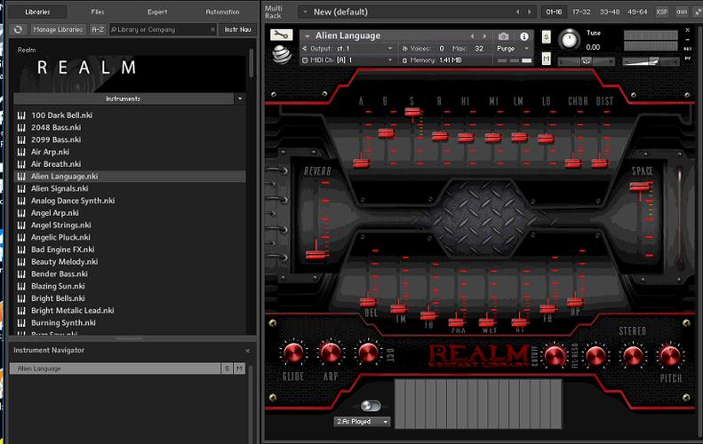This screenshot has width=703, height=444.
Task: Select Angel Strings.nki in the instrument list
Action: point(60,225)
